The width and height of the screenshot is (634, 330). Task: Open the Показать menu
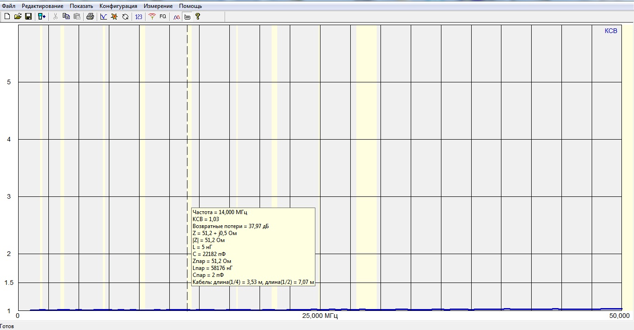[x=81, y=6]
